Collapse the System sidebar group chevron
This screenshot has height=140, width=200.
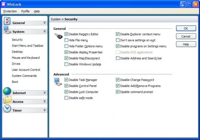click(45, 31)
